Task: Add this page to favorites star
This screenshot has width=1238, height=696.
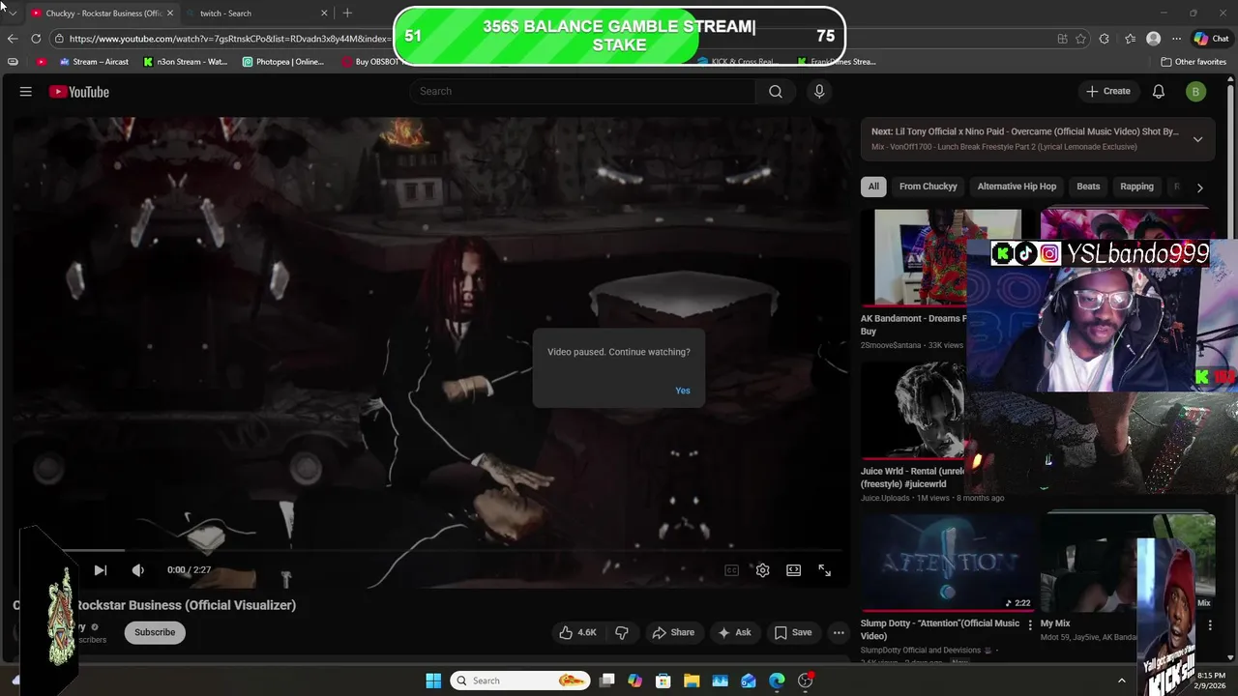Action: point(1080,39)
